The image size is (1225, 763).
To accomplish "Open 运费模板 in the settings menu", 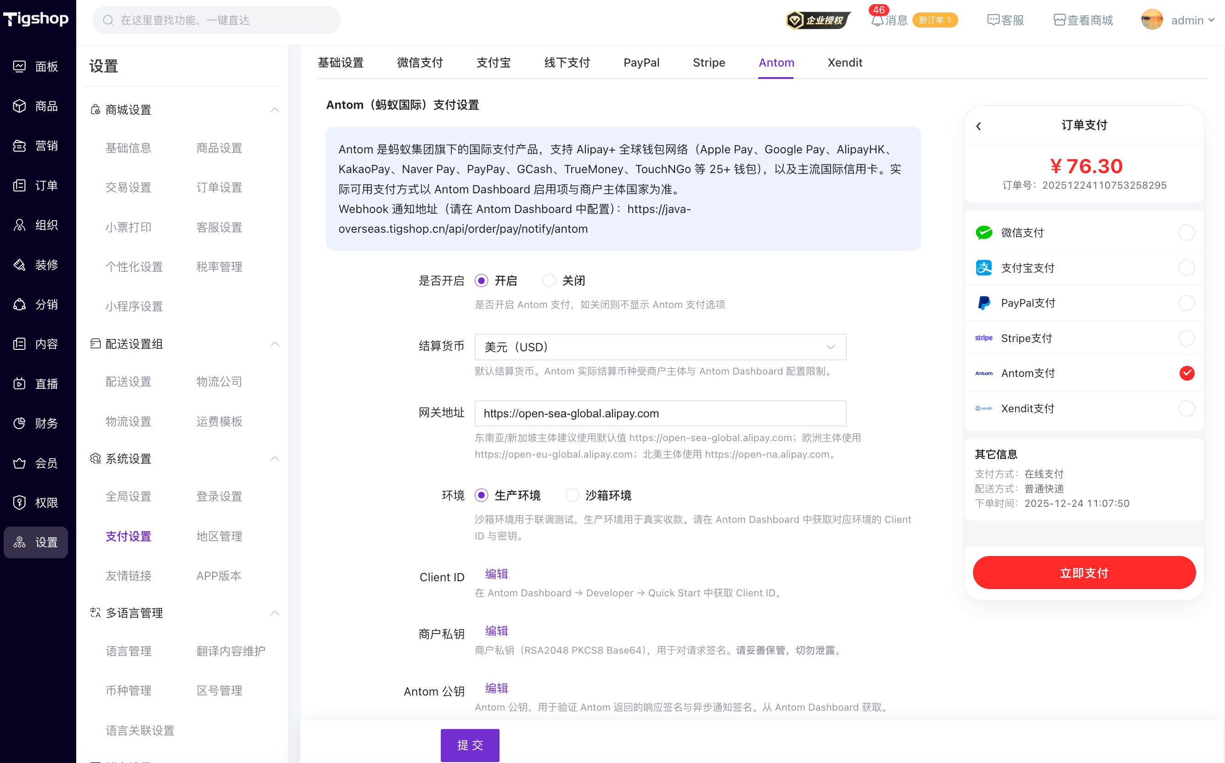I will point(219,422).
